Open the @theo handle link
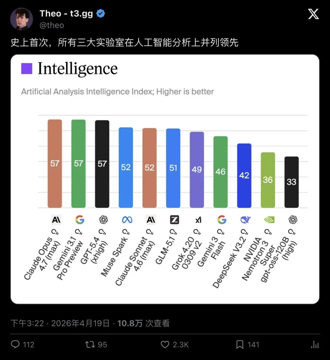The width and height of the screenshot is (330, 360). coord(52,25)
